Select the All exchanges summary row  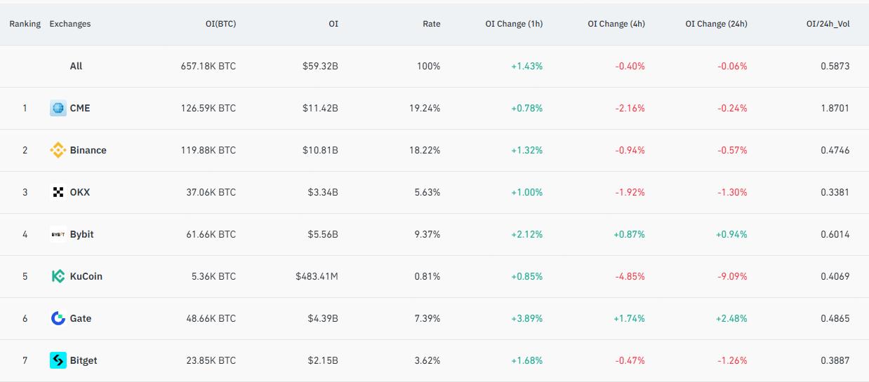point(76,66)
